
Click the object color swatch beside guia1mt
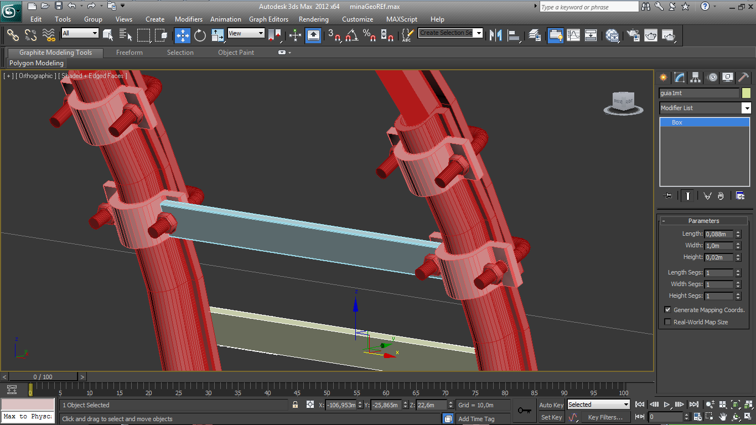746,93
